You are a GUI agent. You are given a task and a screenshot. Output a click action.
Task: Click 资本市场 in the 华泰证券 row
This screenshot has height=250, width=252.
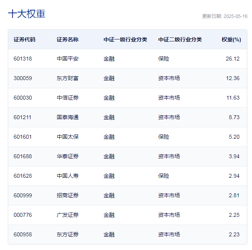click(x=169, y=156)
